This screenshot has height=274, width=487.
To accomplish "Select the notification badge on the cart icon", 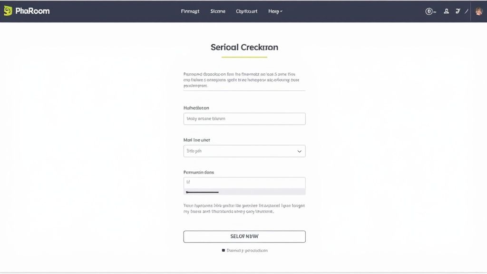I will click(x=461, y=9).
